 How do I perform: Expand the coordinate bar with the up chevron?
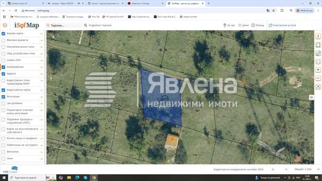[318, 169]
